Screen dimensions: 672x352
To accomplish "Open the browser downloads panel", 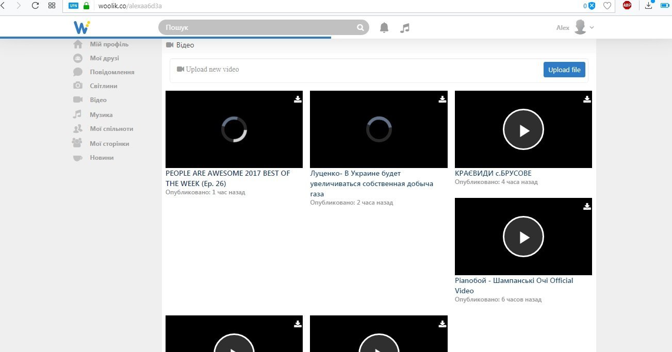I will pos(649,6).
